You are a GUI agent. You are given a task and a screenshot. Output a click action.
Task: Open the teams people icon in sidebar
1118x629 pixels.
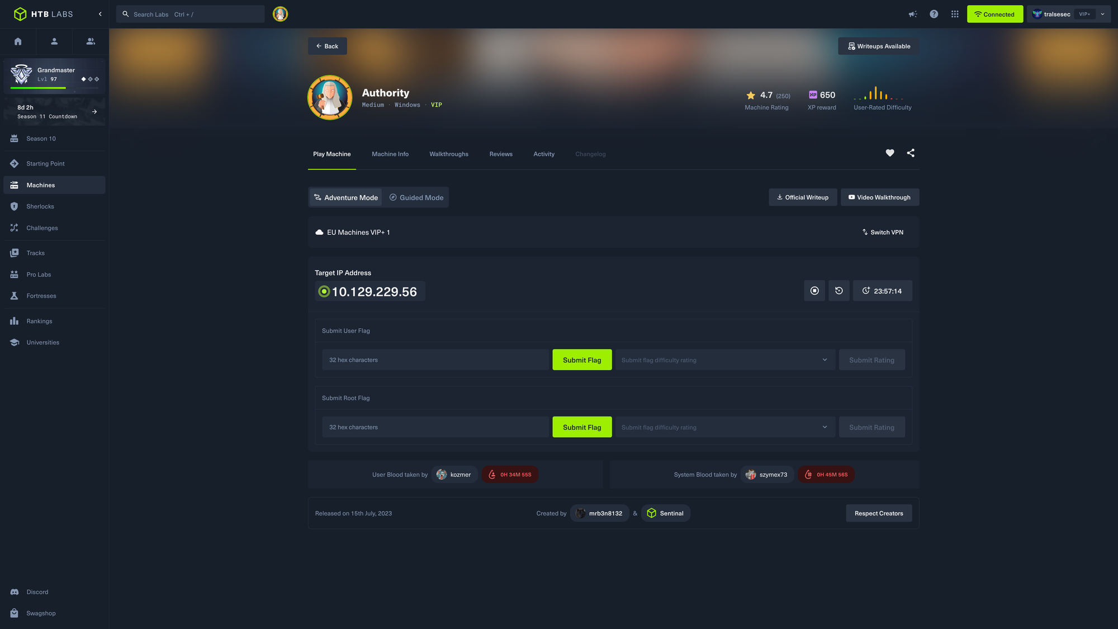[91, 41]
